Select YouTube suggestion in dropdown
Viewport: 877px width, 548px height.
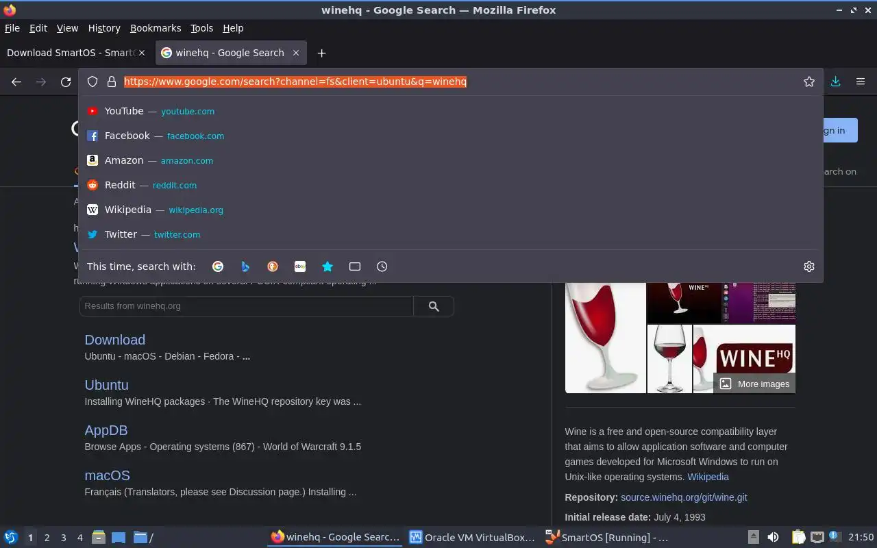tap(451, 111)
